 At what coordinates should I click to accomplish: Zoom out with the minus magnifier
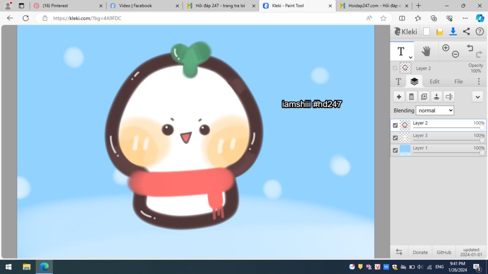click(455, 54)
